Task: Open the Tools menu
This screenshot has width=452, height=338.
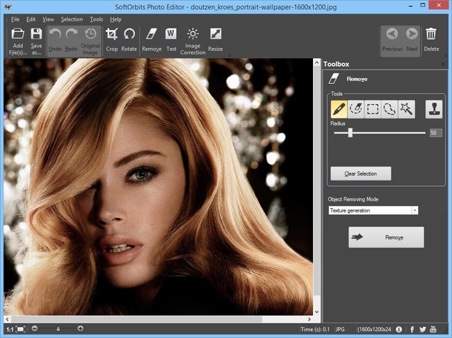Action: tap(96, 19)
